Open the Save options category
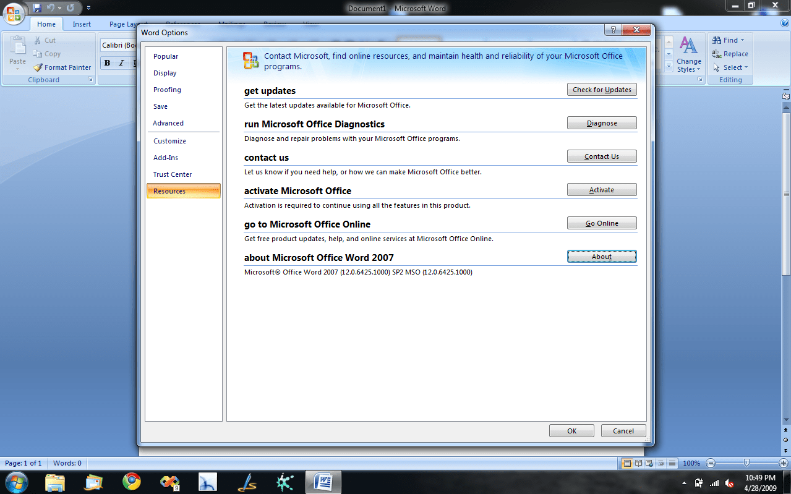The width and height of the screenshot is (791, 494). [184, 106]
